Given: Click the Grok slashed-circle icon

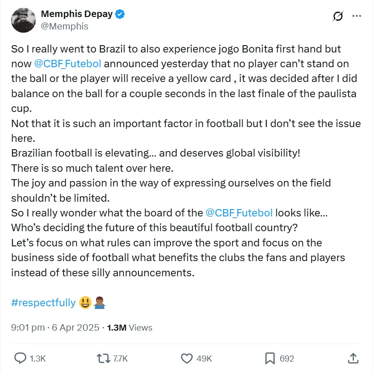Looking at the screenshot, I should pos(338,17).
